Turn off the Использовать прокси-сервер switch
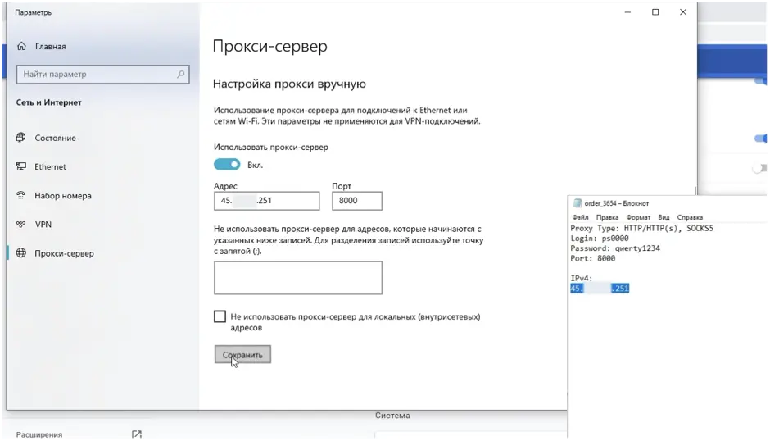The image size is (770, 441). [x=227, y=165]
